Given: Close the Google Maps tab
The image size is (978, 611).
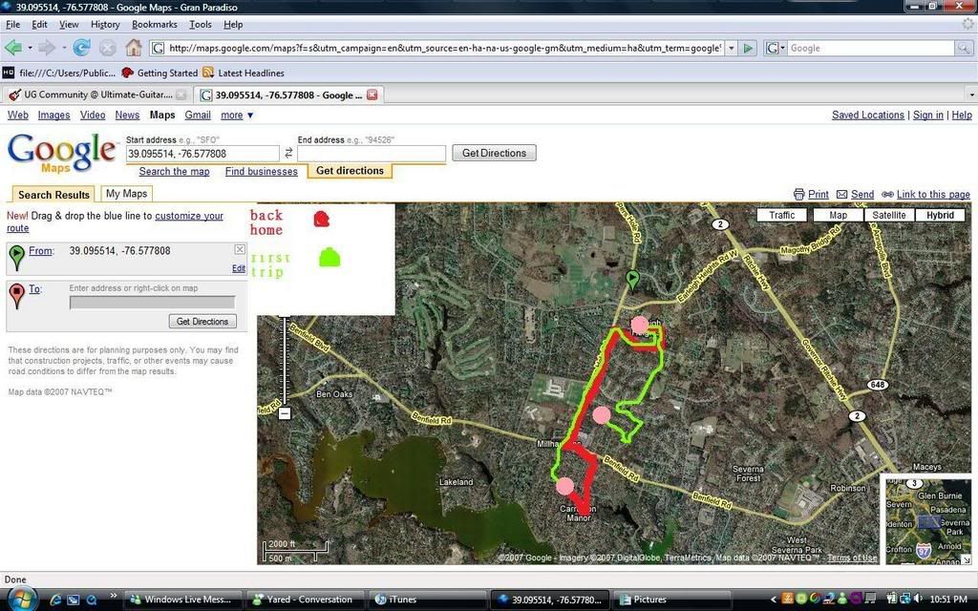Looking at the screenshot, I should click(x=372, y=95).
